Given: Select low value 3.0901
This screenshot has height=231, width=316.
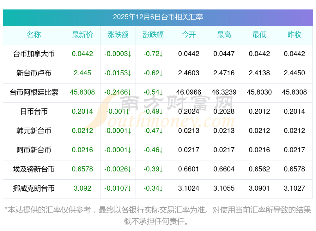Looking at the screenshot, I should (259, 188).
